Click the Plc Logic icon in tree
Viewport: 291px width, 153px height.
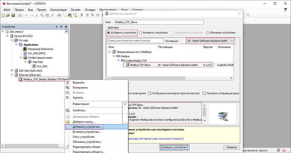16,40
